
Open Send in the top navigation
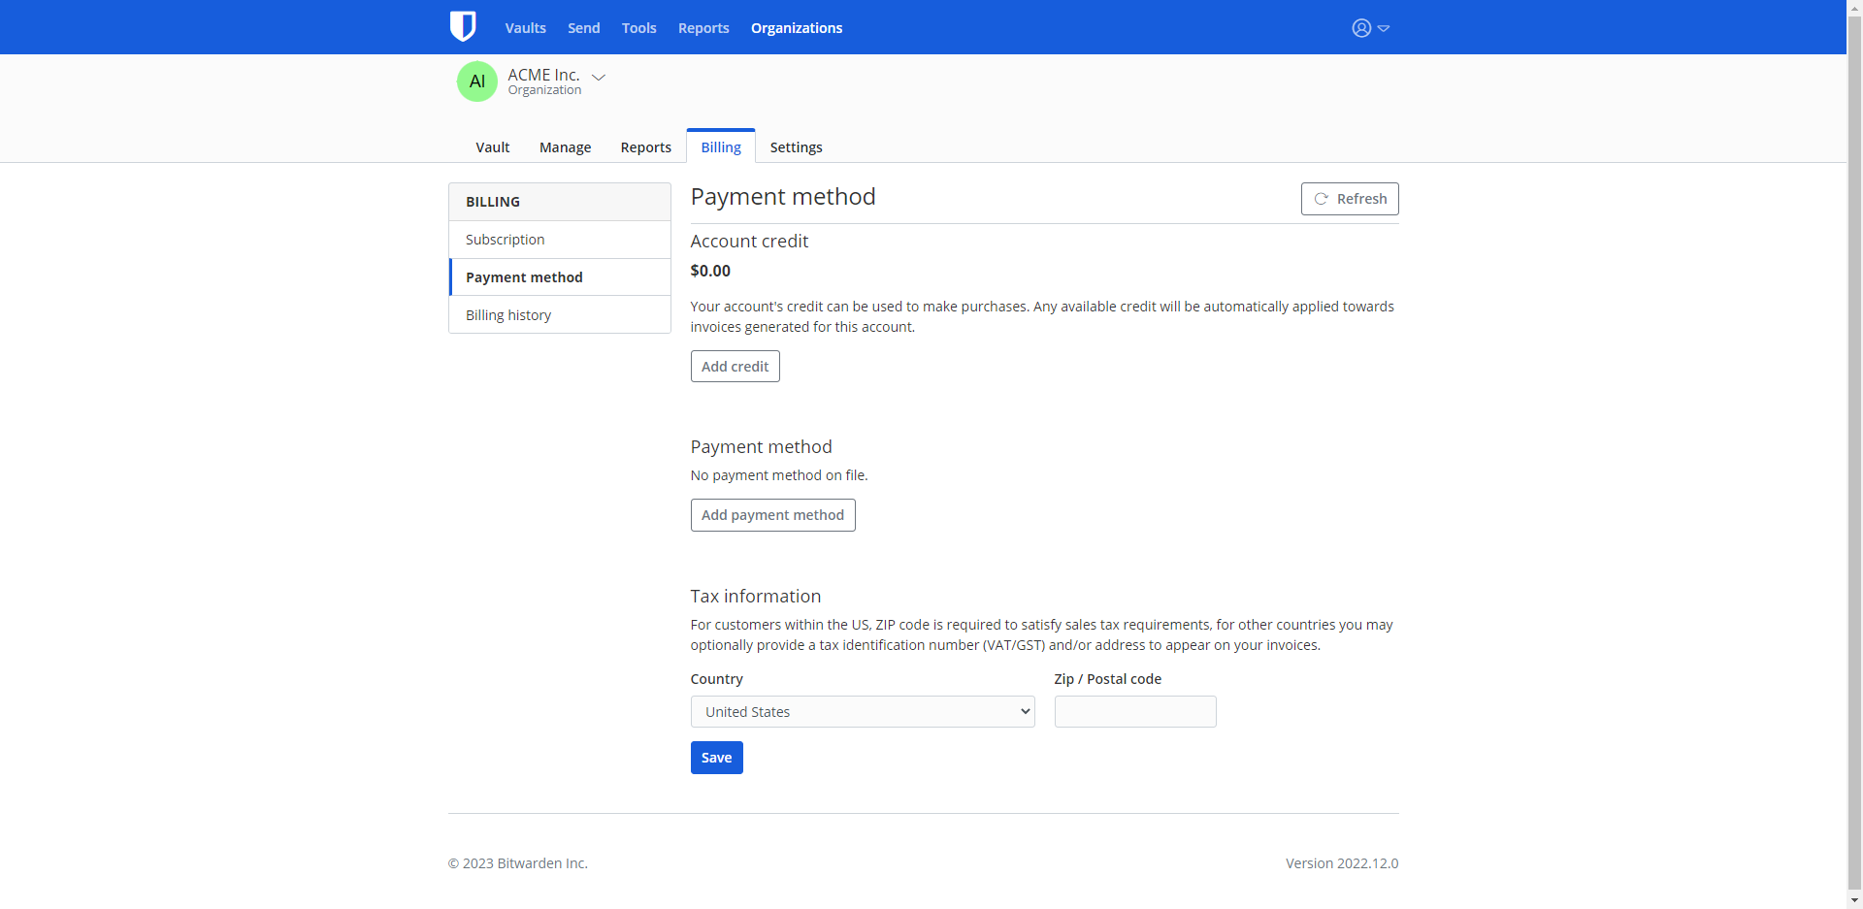(x=584, y=28)
